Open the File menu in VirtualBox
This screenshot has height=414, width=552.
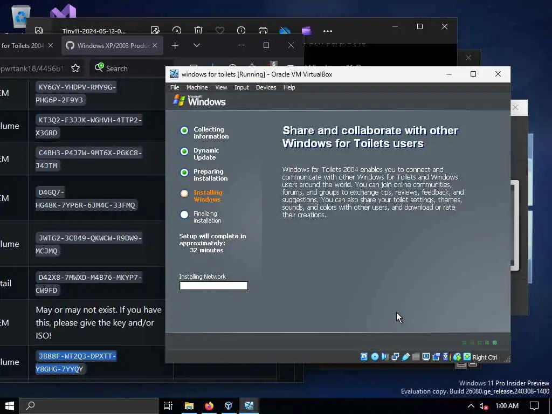pyautogui.click(x=175, y=87)
